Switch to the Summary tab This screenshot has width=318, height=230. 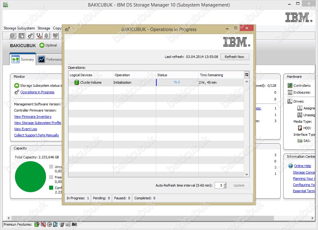click(23, 59)
